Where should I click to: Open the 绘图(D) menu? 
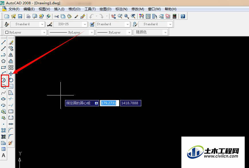click(105, 9)
